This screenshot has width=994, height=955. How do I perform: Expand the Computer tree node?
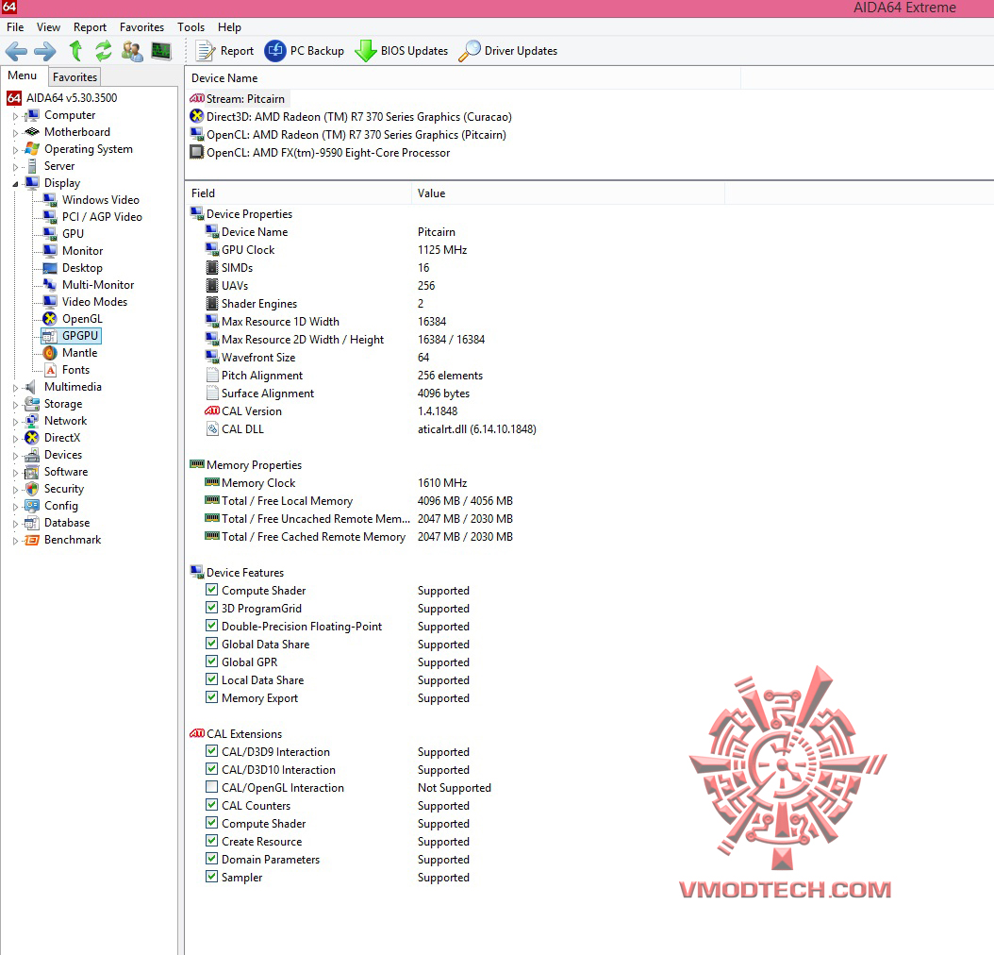point(15,116)
